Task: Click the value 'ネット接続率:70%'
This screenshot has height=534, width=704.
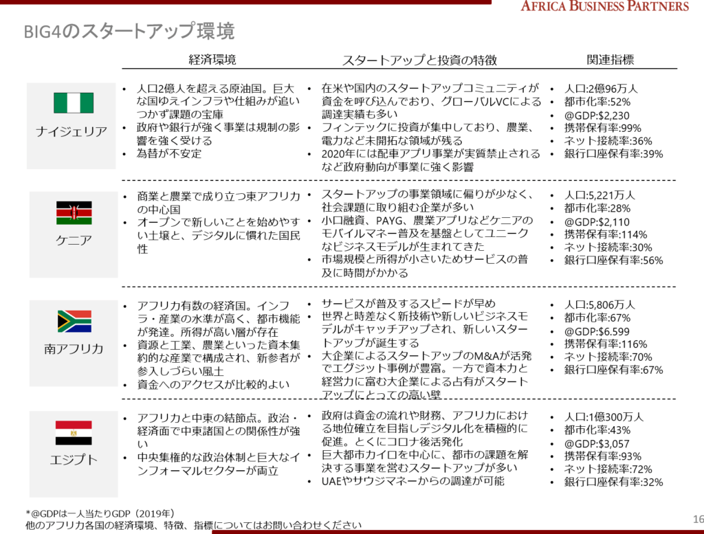Action: coord(608,357)
